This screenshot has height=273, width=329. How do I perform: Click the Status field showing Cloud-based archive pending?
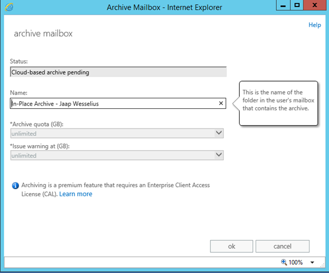click(x=118, y=72)
